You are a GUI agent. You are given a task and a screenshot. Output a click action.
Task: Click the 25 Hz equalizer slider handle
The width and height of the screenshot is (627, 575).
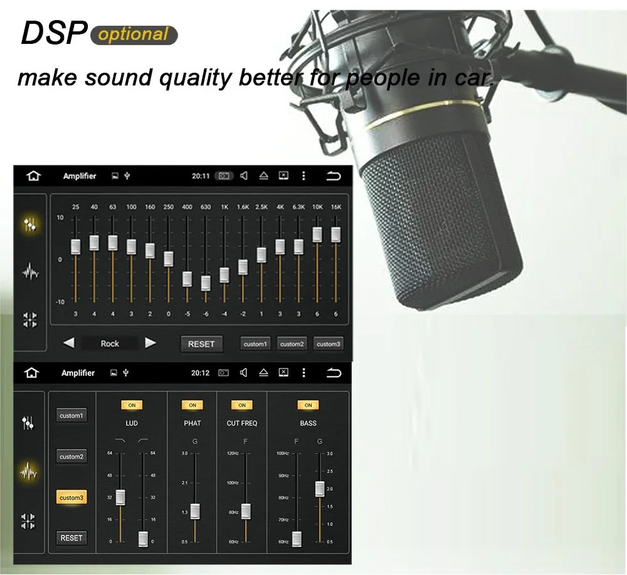[76, 246]
